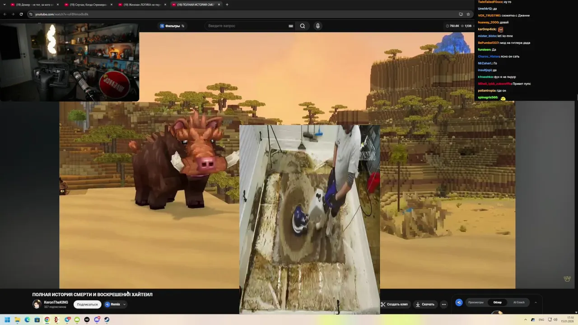The width and height of the screenshot is (578, 325).
Task: Go forward with browser forward arrow
Action: (x=13, y=14)
